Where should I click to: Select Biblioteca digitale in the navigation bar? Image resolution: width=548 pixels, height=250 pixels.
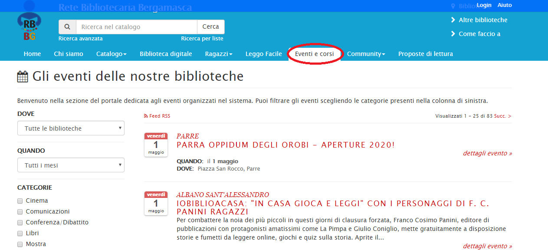166,54
